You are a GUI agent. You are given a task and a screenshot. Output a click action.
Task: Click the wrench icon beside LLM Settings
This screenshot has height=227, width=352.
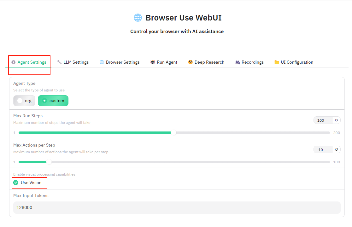[59, 62]
